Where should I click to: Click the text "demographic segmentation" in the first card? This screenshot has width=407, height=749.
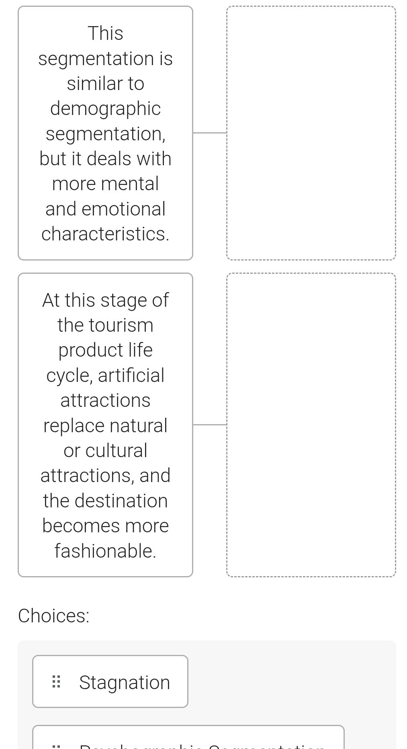[x=105, y=121]
